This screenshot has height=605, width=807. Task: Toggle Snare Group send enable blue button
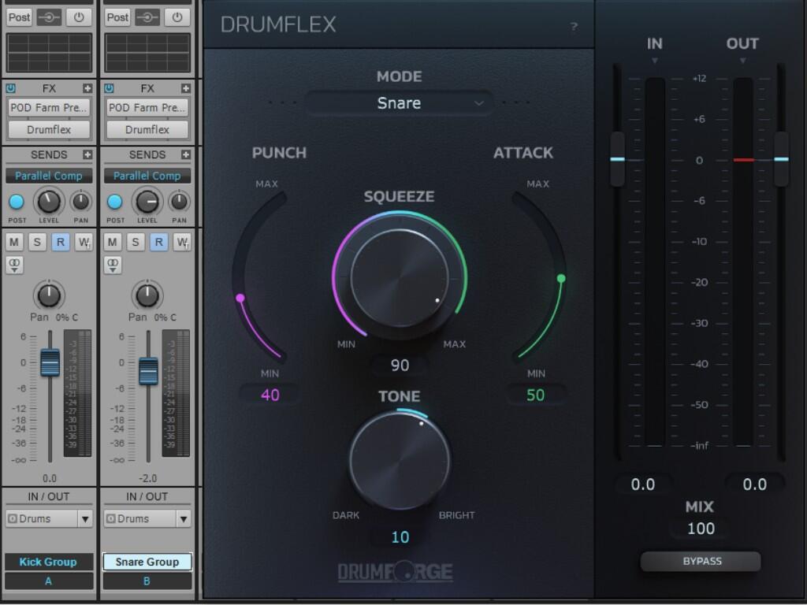pyautogui.click(x=115, y=202)
